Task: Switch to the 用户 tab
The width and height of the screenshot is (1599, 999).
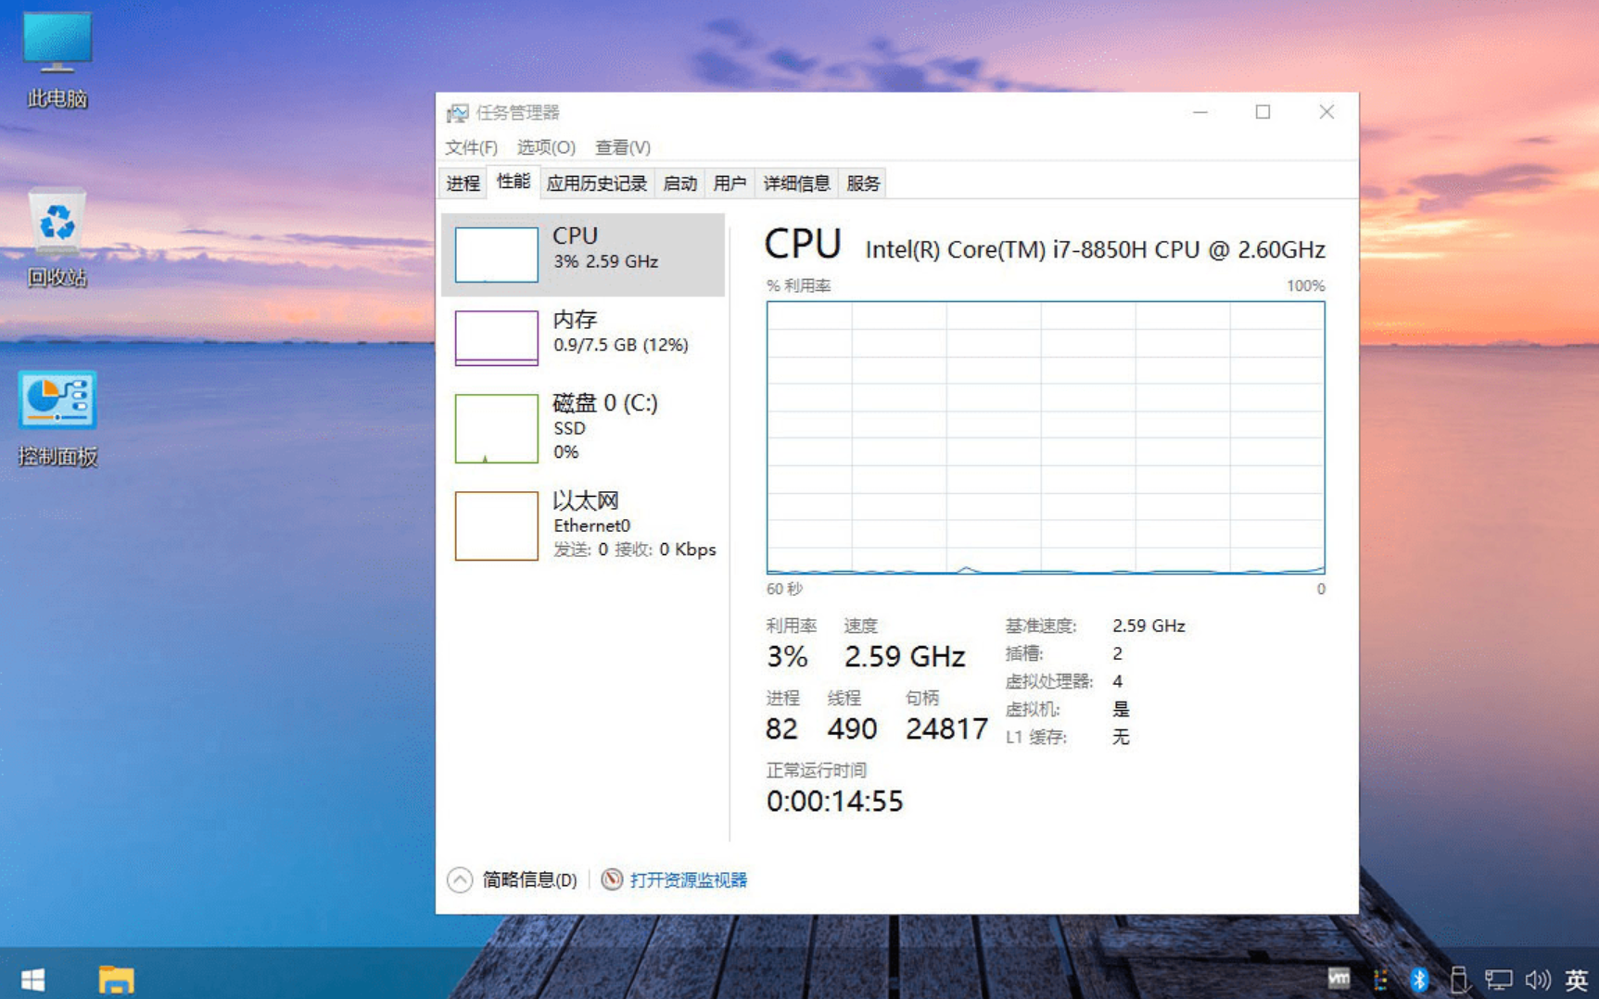Action: (730, 183)
